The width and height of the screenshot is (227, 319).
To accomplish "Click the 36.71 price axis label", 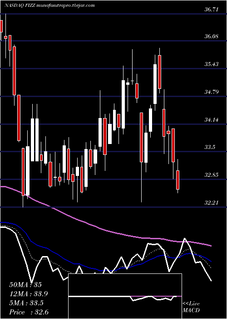I will point(212,10).
